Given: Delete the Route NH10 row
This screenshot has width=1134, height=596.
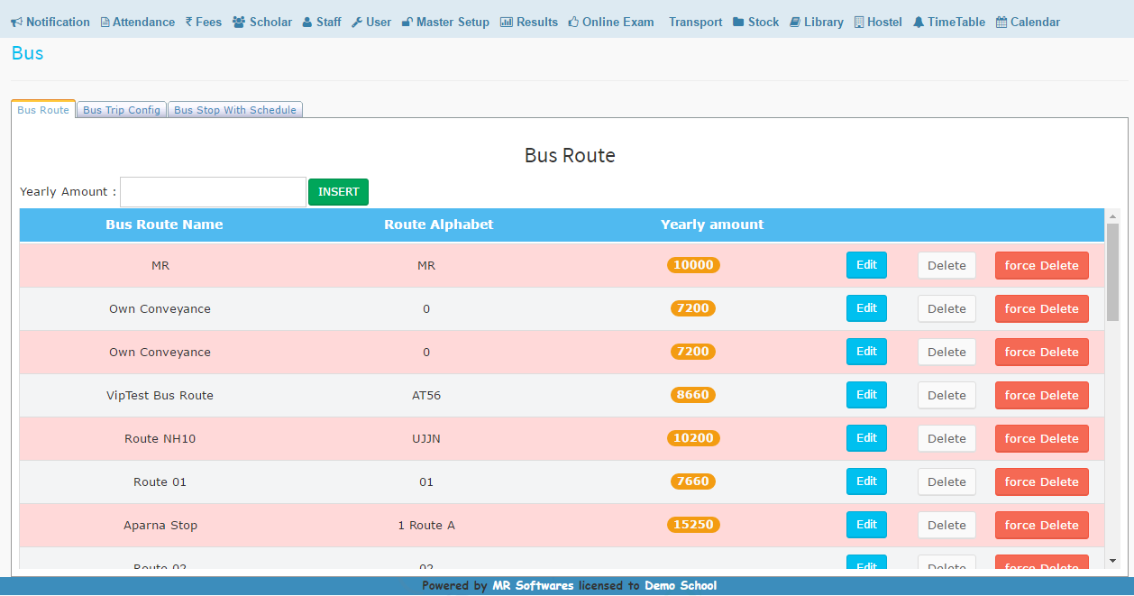Looking at the screenshot, I should tap(947, 438).
